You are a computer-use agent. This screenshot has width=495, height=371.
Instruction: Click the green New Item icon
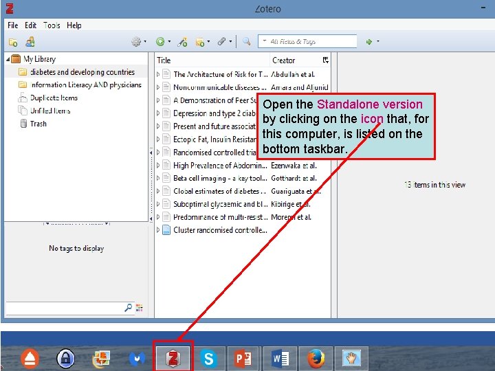coord(160,42)
